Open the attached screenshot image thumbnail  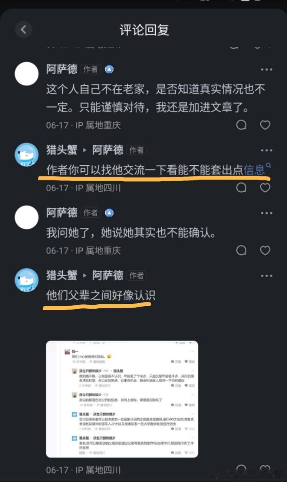pos(122,399)
